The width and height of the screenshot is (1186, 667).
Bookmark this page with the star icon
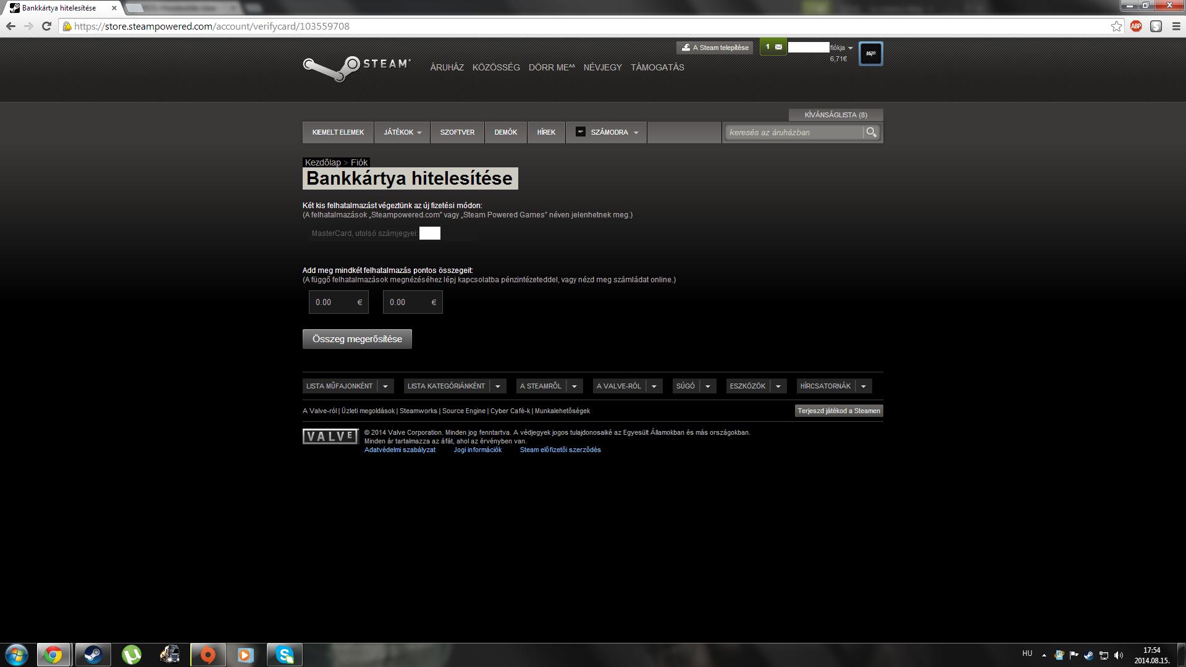coord(1116,27)
